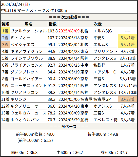Select the date 2024/05/29 for ホウオウルバン

(69, 120)
